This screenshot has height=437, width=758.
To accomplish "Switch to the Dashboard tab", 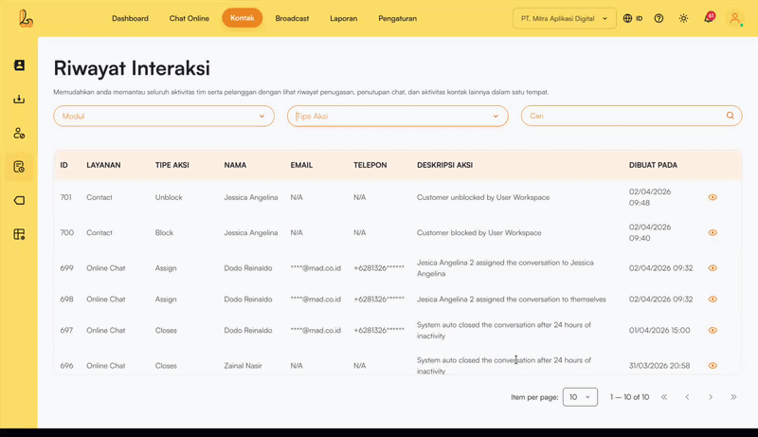I will pos(130,18).
